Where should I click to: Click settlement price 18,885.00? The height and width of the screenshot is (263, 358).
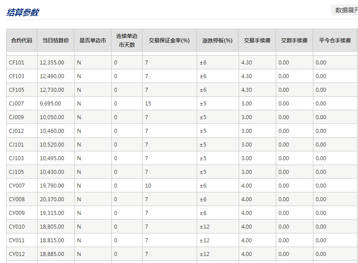[52, 254]
